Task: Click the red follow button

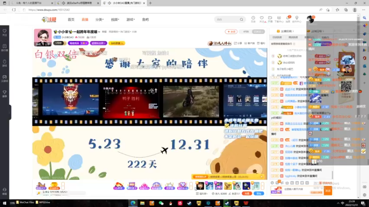Action: (231, 32)
